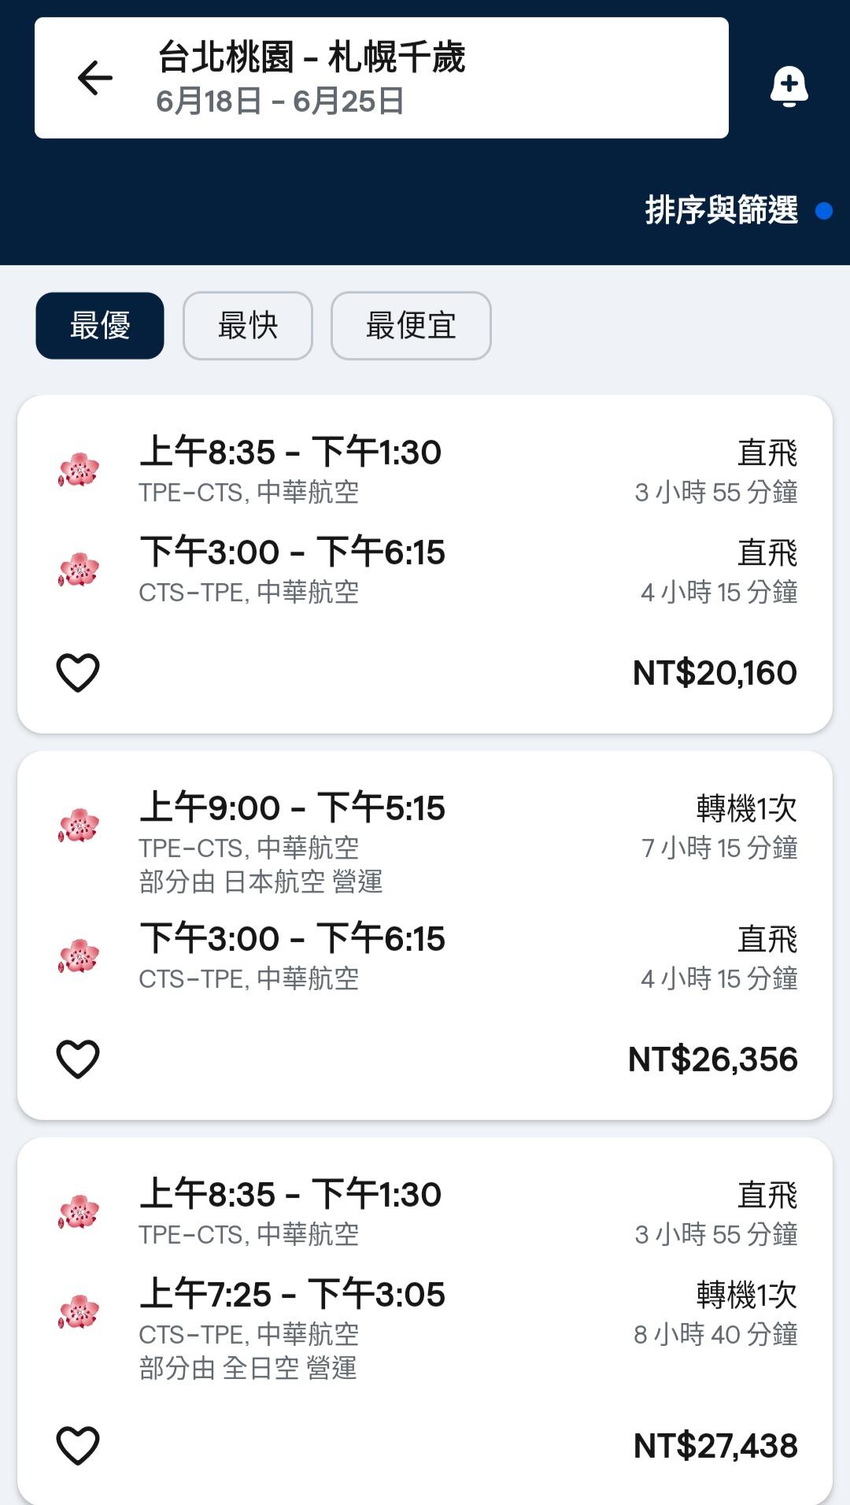Tap the 轉機1次 7 小時 15 分鐘 leg

pos(719,828)
